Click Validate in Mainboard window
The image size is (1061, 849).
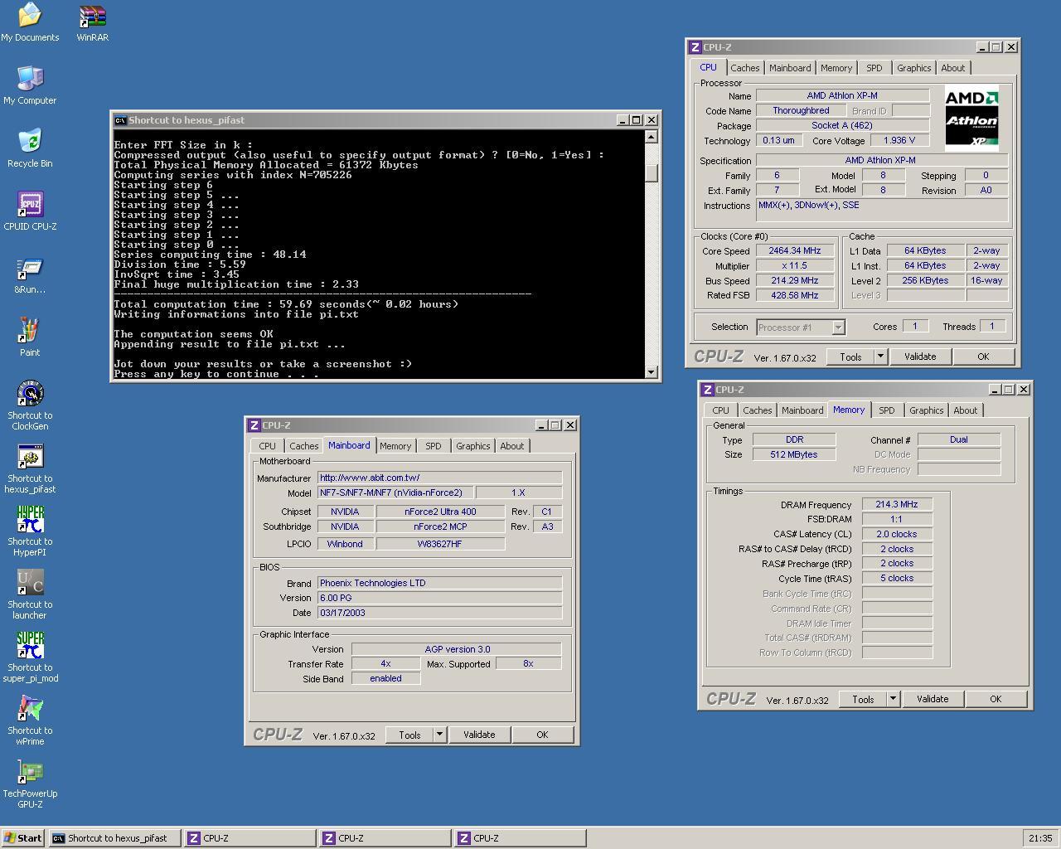479,735
